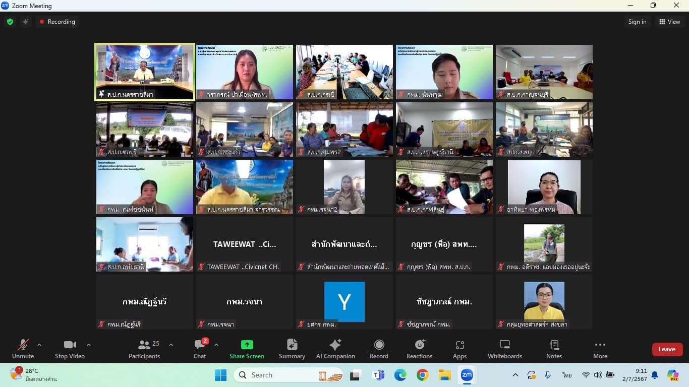Open Microsoft Teams from taskbar

point(378,375)
